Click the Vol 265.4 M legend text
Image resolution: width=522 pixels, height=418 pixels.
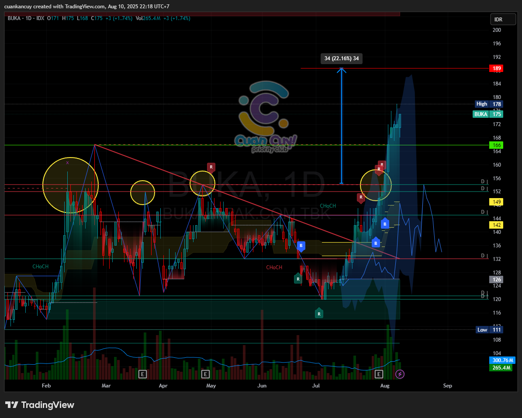pos(148,18)
